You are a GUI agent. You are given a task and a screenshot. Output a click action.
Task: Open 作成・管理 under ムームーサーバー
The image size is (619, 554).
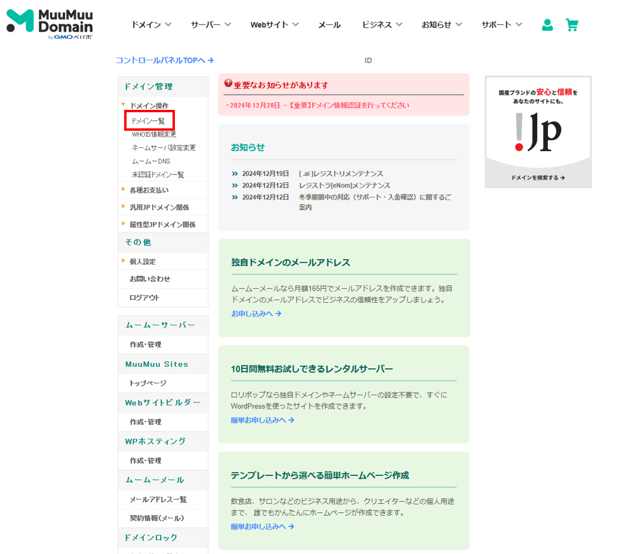[146, 344]
